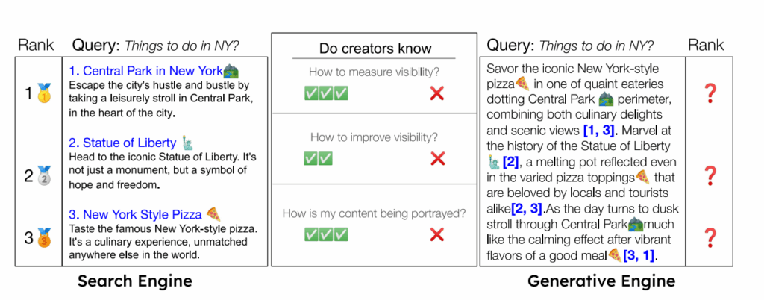Click the red X under measure visibility
This screenshot has height=300, width=764.
tap(438, 94)
